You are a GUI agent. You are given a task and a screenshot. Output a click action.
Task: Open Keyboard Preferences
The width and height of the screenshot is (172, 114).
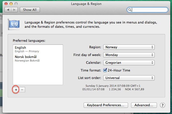[x=105, y=105]
